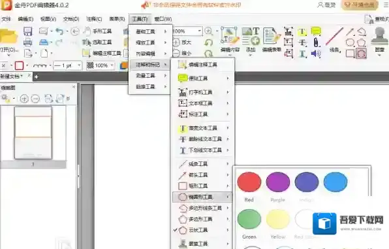
Task: Choose 矩形工具 rectangle menu item
Action: 202,186
